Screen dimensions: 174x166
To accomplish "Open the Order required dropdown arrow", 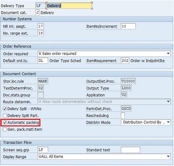I will (168, 54).
